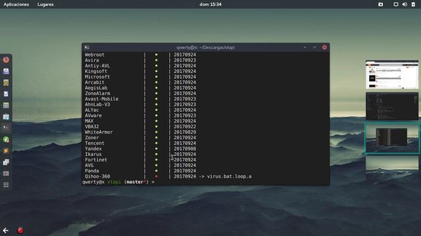Viewport: 421px width, 236px height.
Task: Open the Lugares menu
Action: pos(45,5)
